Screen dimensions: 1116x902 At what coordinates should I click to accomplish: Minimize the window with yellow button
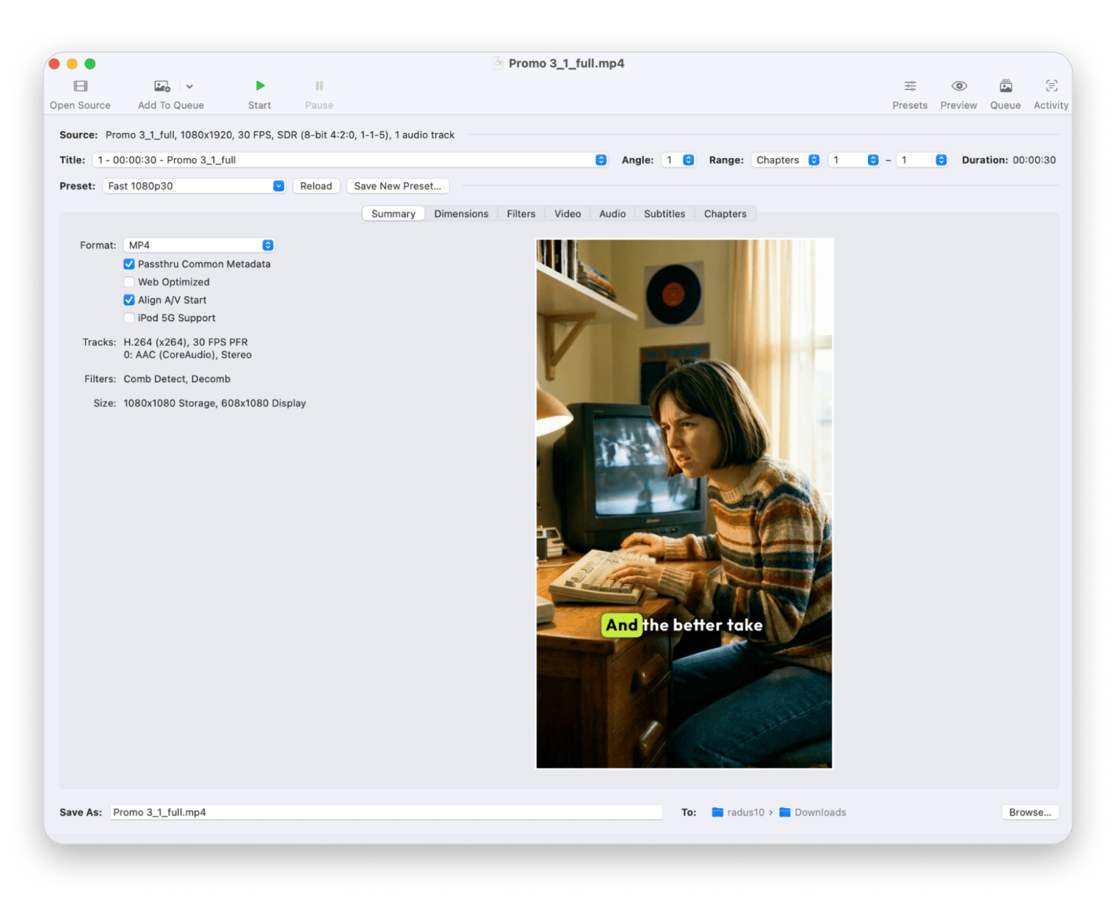click(x=72, y=64)
